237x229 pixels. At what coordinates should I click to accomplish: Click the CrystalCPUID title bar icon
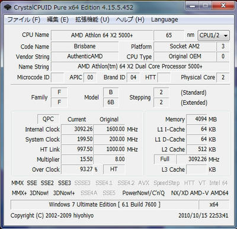tap(8, 8)
